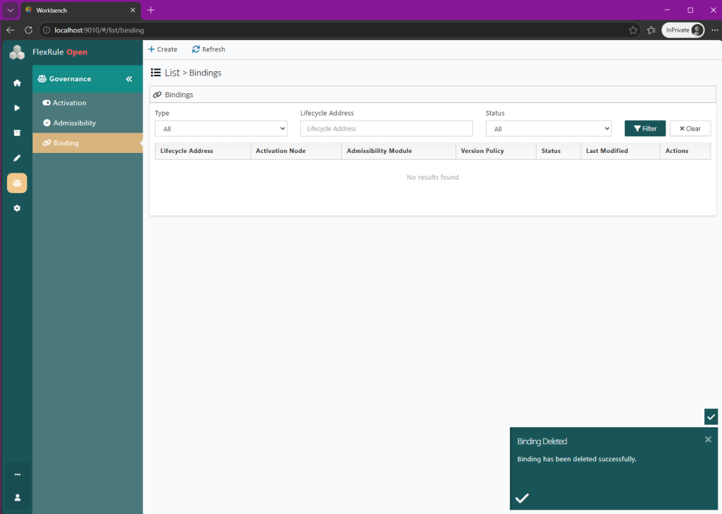722x514 pixels.
Task: Open the tab actions dropdown arrow
Action: (x=10, y=10)
